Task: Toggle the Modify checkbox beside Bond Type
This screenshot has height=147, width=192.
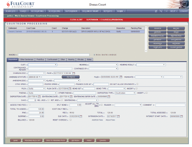Action: (137, 88)
